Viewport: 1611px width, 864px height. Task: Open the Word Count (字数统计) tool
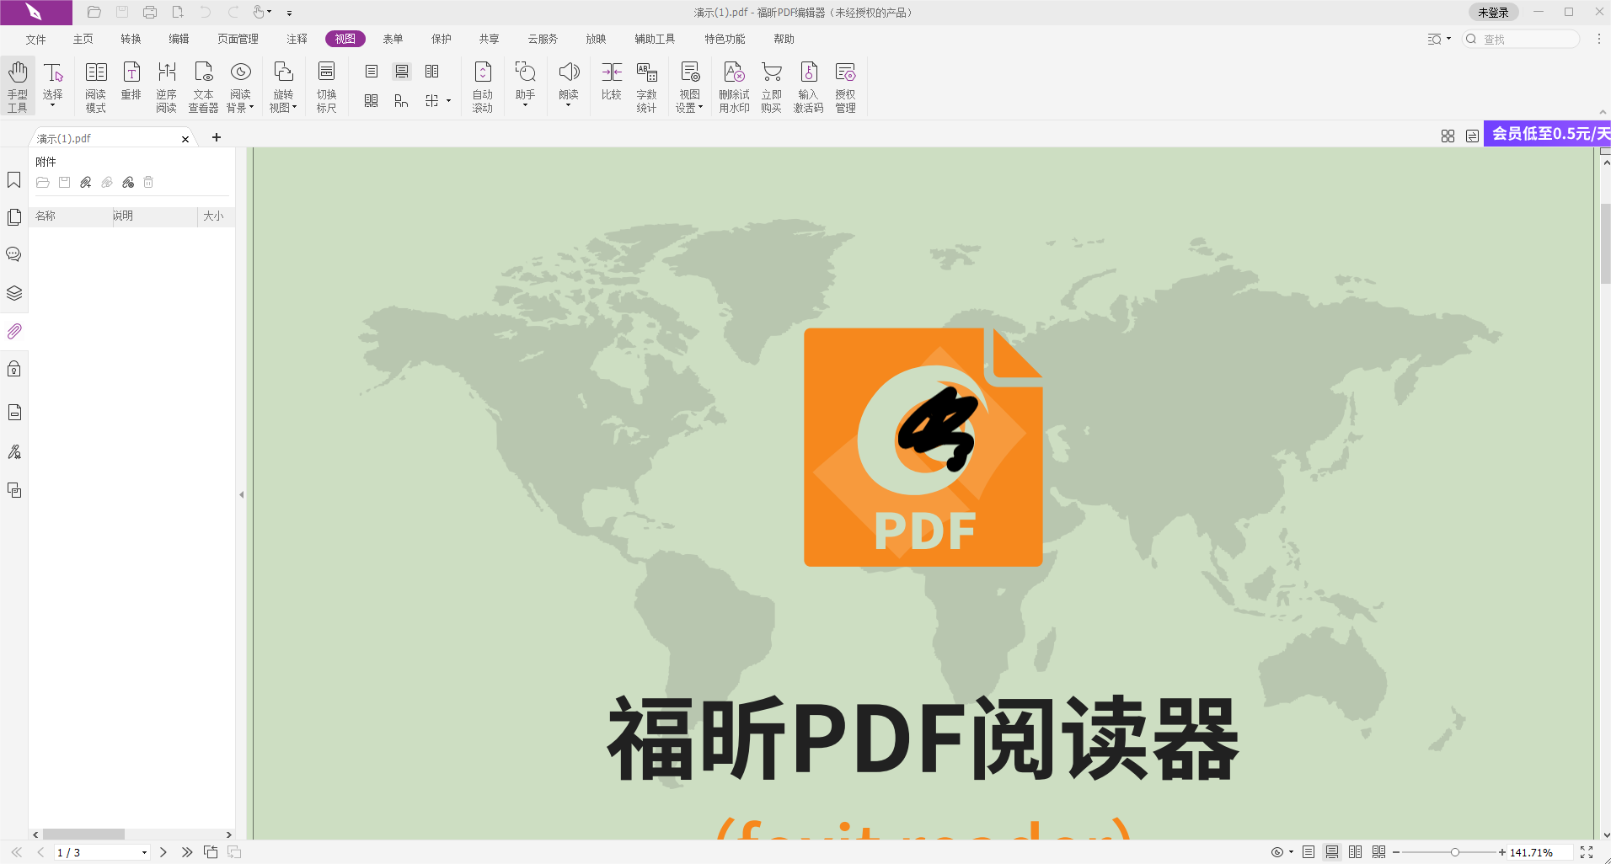pyautogui.click(x=646, y=84)
